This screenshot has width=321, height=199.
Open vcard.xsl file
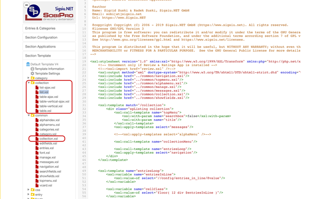(x=46, y=185)
